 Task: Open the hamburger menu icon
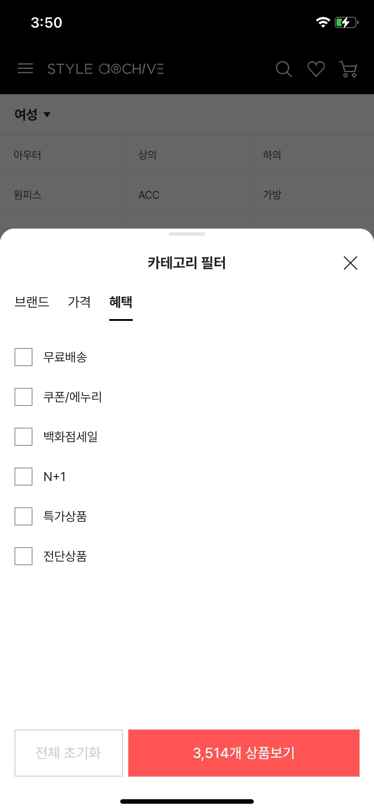coord(25,69)
